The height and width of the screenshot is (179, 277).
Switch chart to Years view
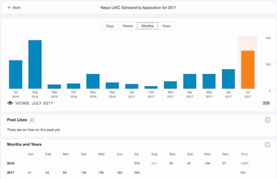pos(167,26)
